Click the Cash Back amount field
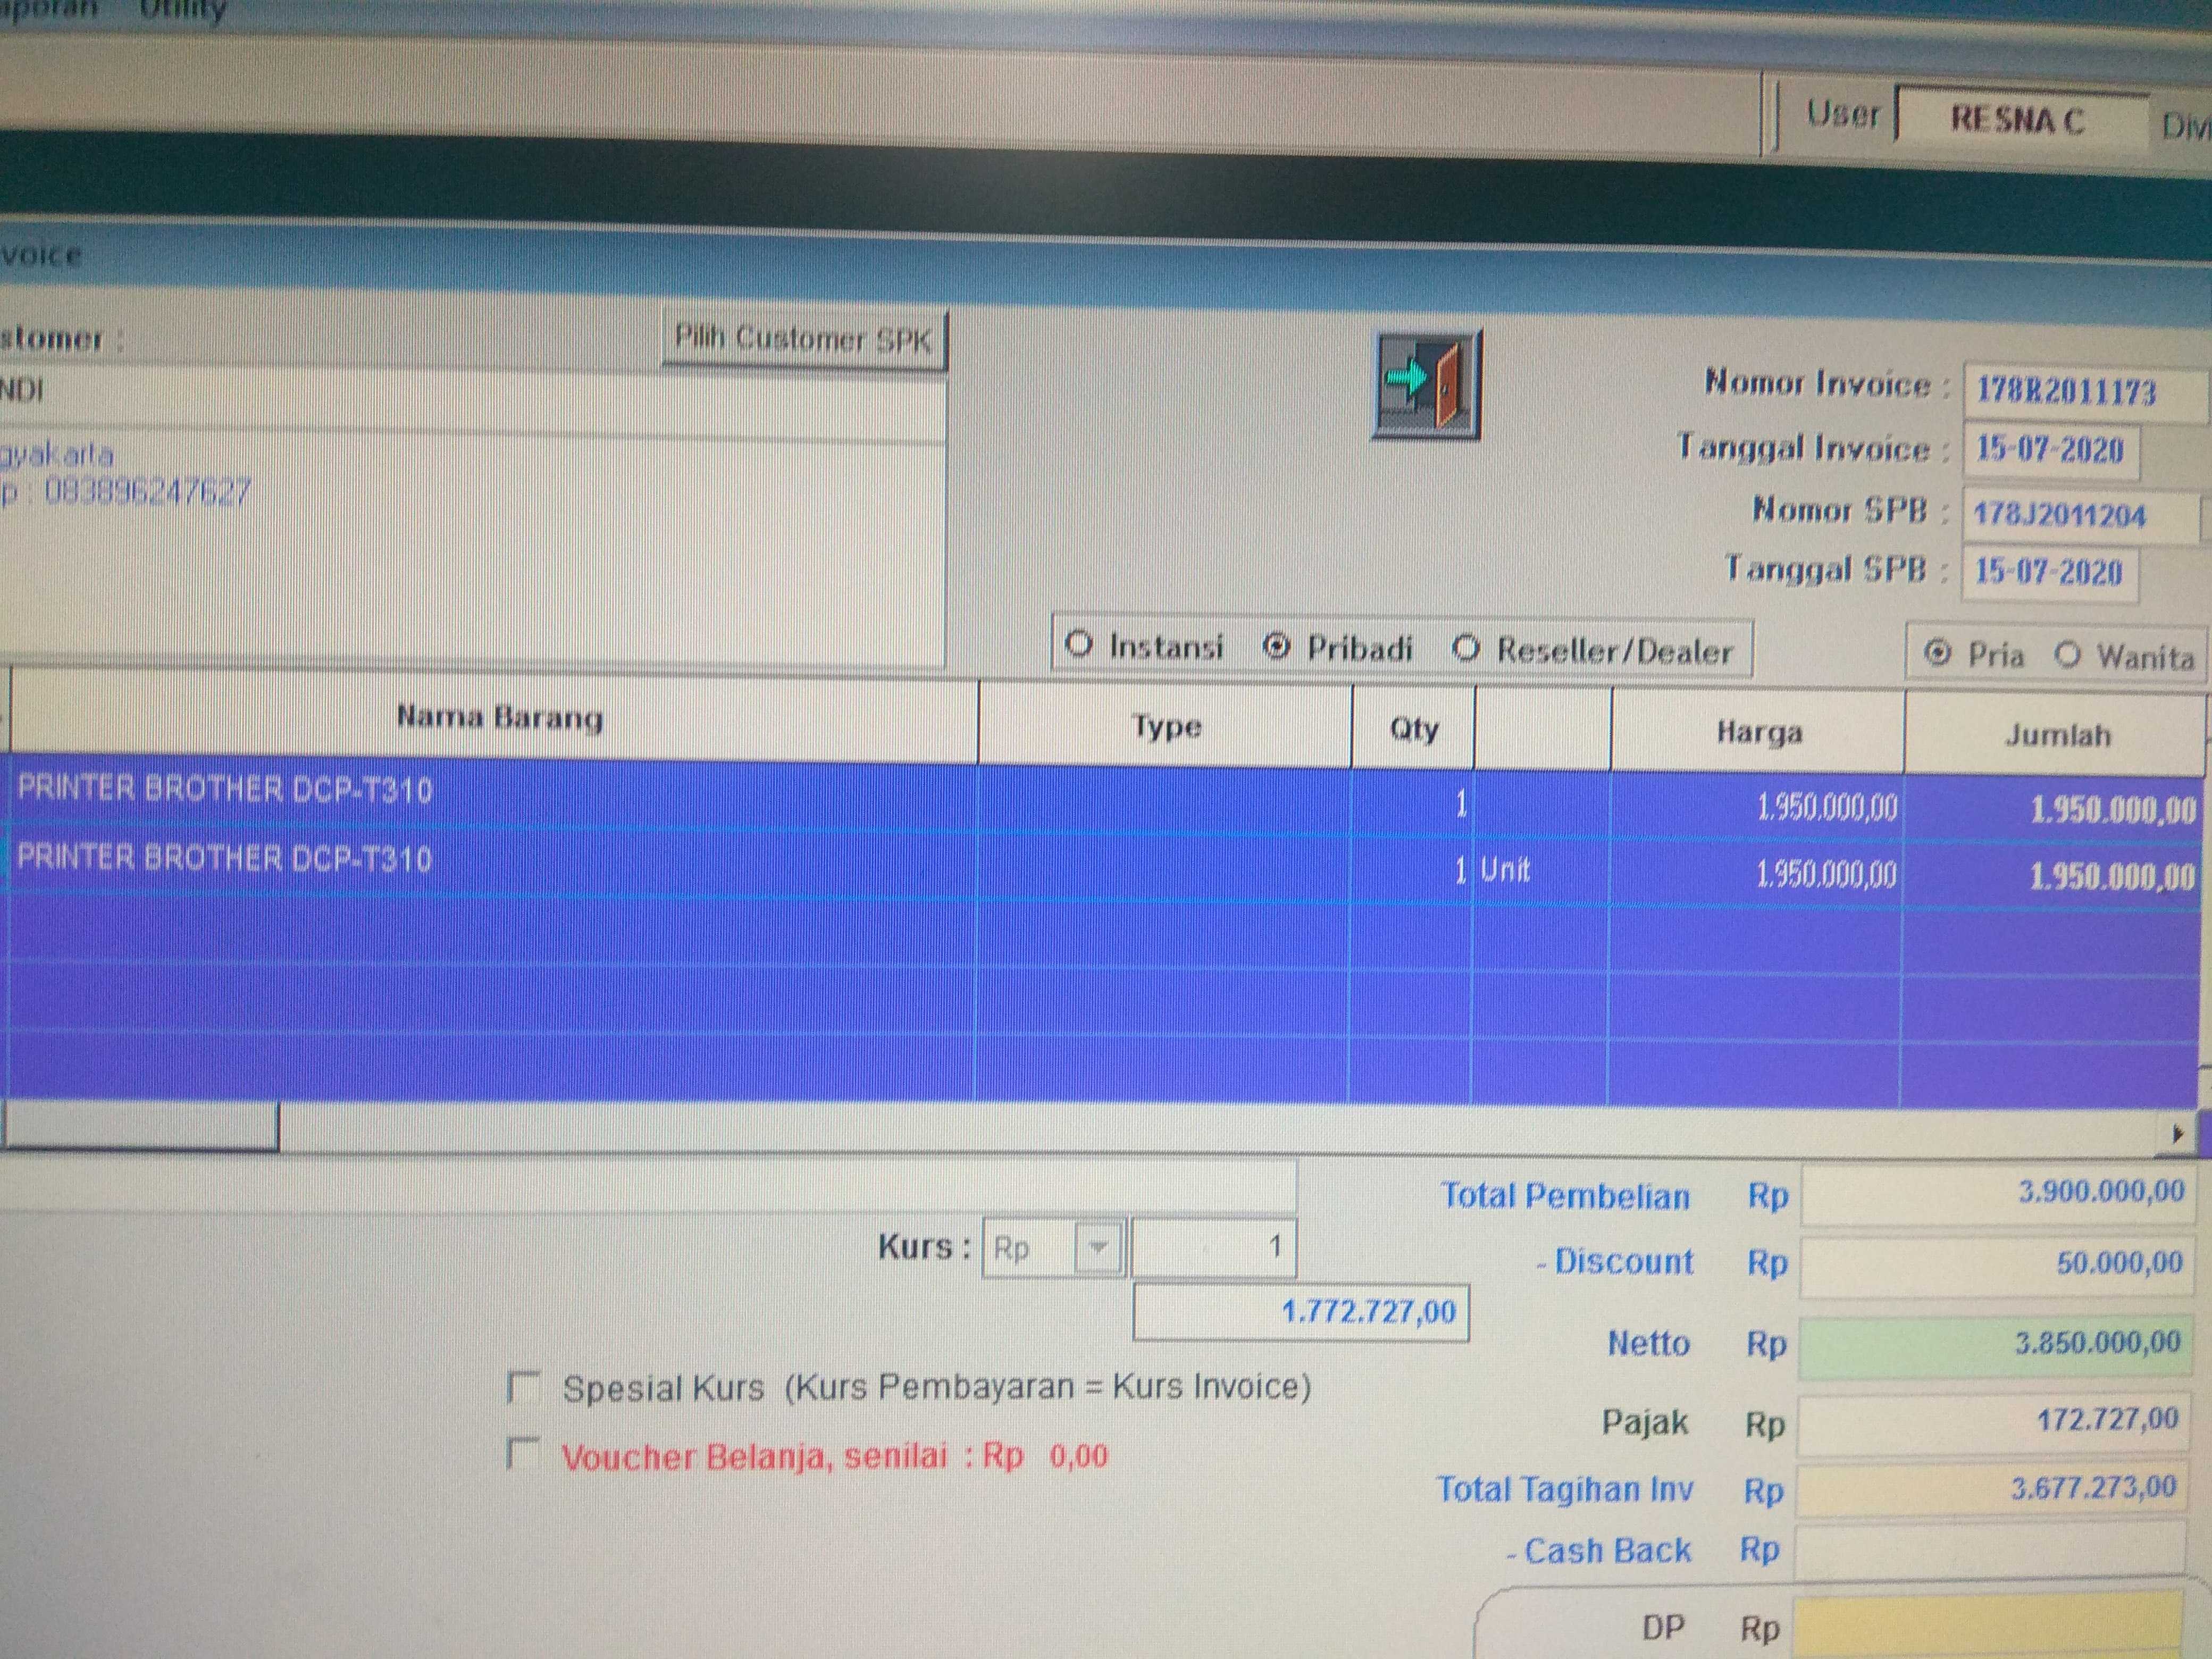 click(1990, 1550)
